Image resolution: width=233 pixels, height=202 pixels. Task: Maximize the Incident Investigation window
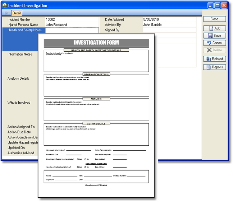[217, 6]
